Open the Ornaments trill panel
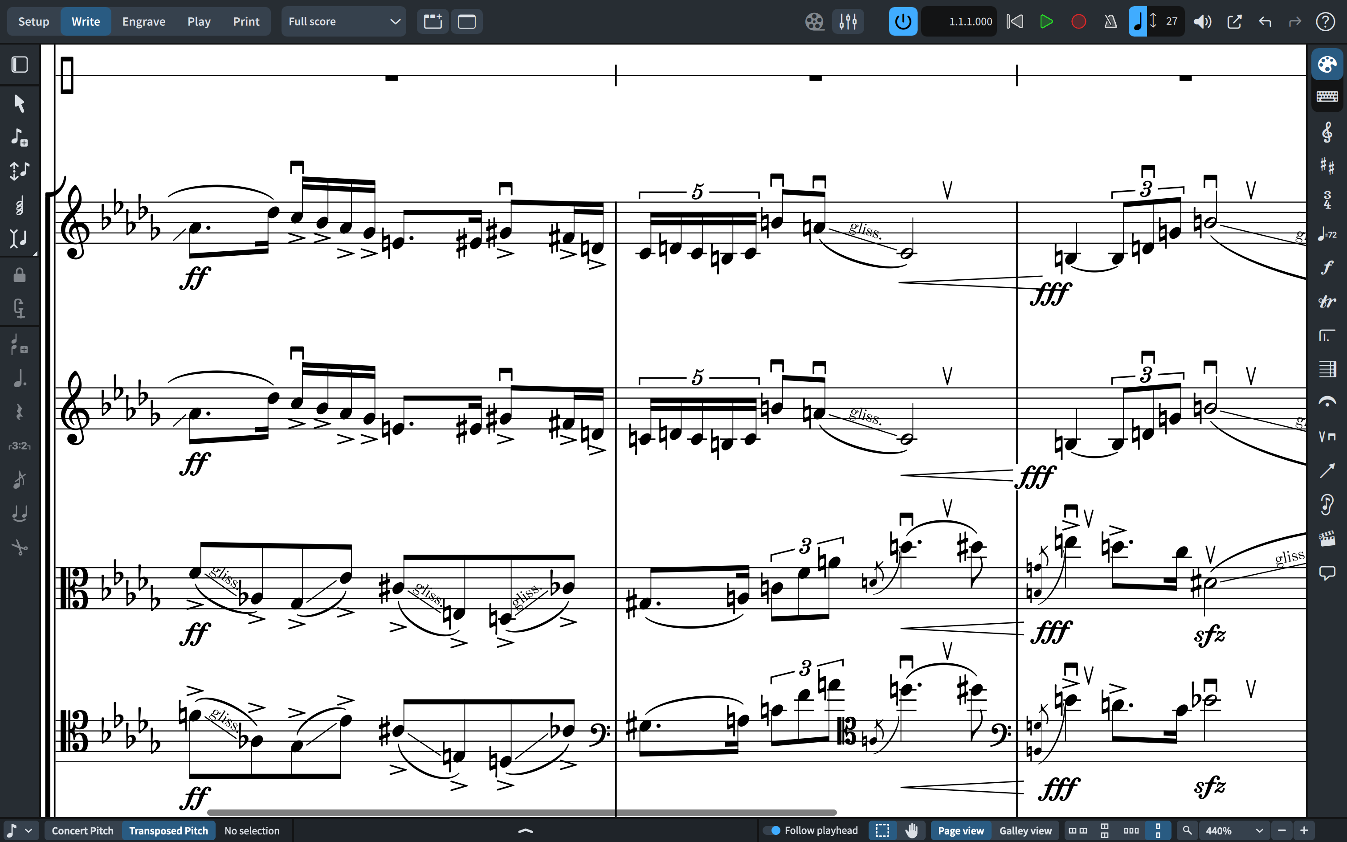This screenshot has height=842, width=1347. click(1327, 302)
